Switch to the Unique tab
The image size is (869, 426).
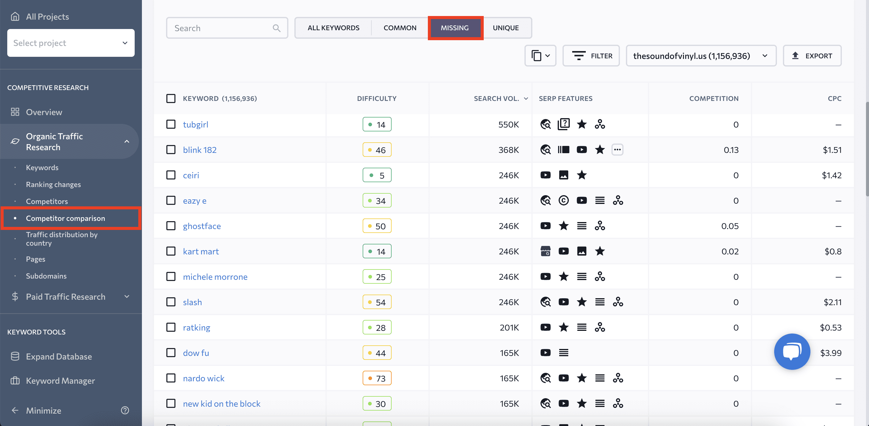click(506, 28)
